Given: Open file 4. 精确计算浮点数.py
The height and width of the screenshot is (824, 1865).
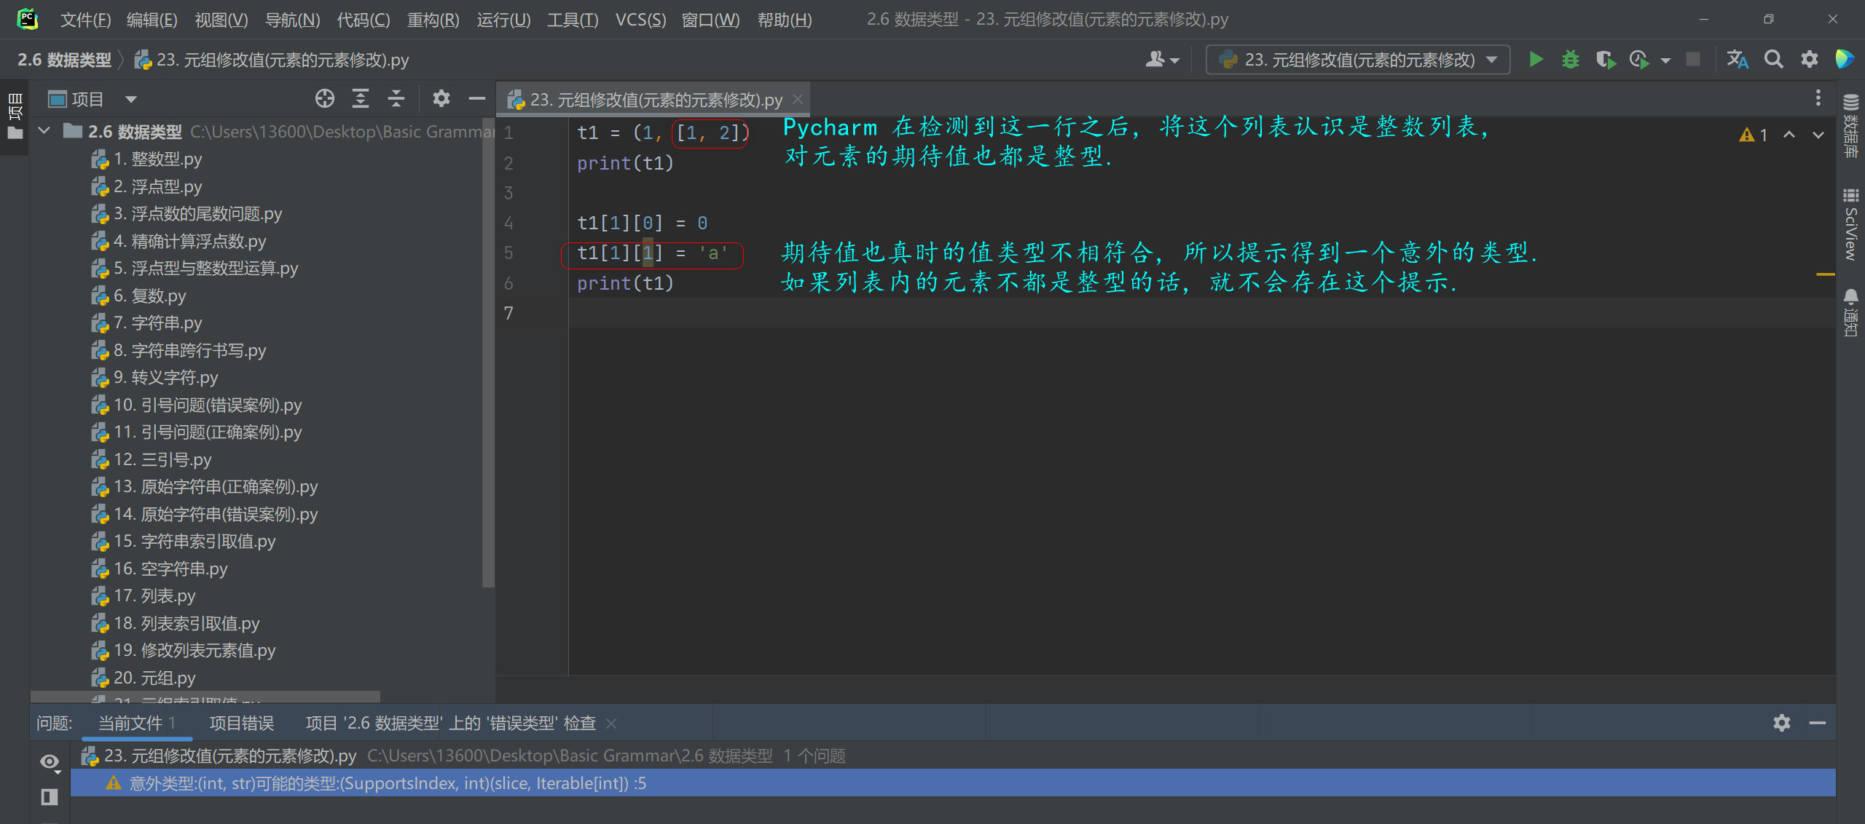Looking at the screenshot, I should 178,241.
